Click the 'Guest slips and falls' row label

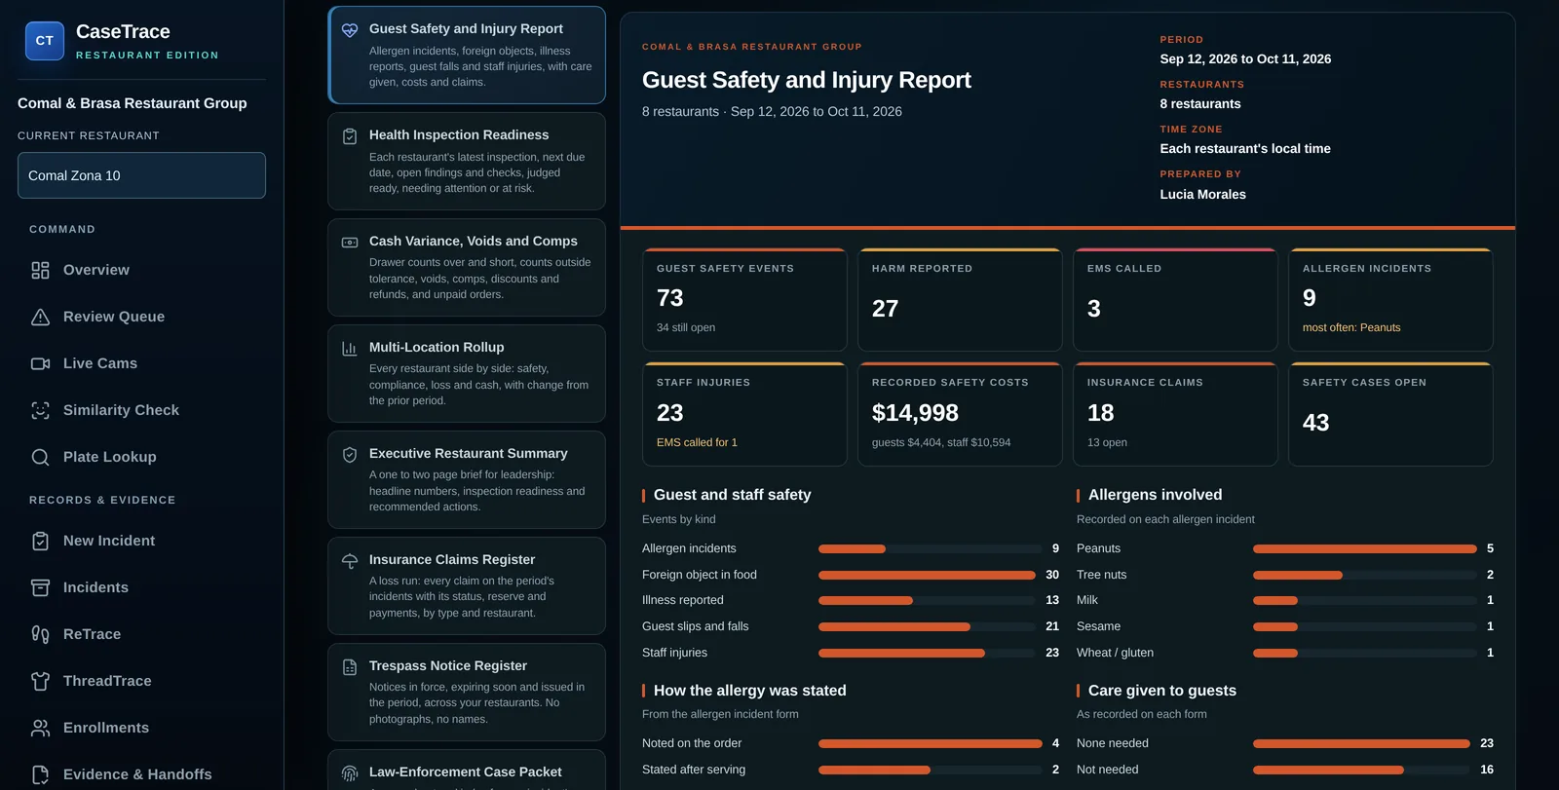696,626
